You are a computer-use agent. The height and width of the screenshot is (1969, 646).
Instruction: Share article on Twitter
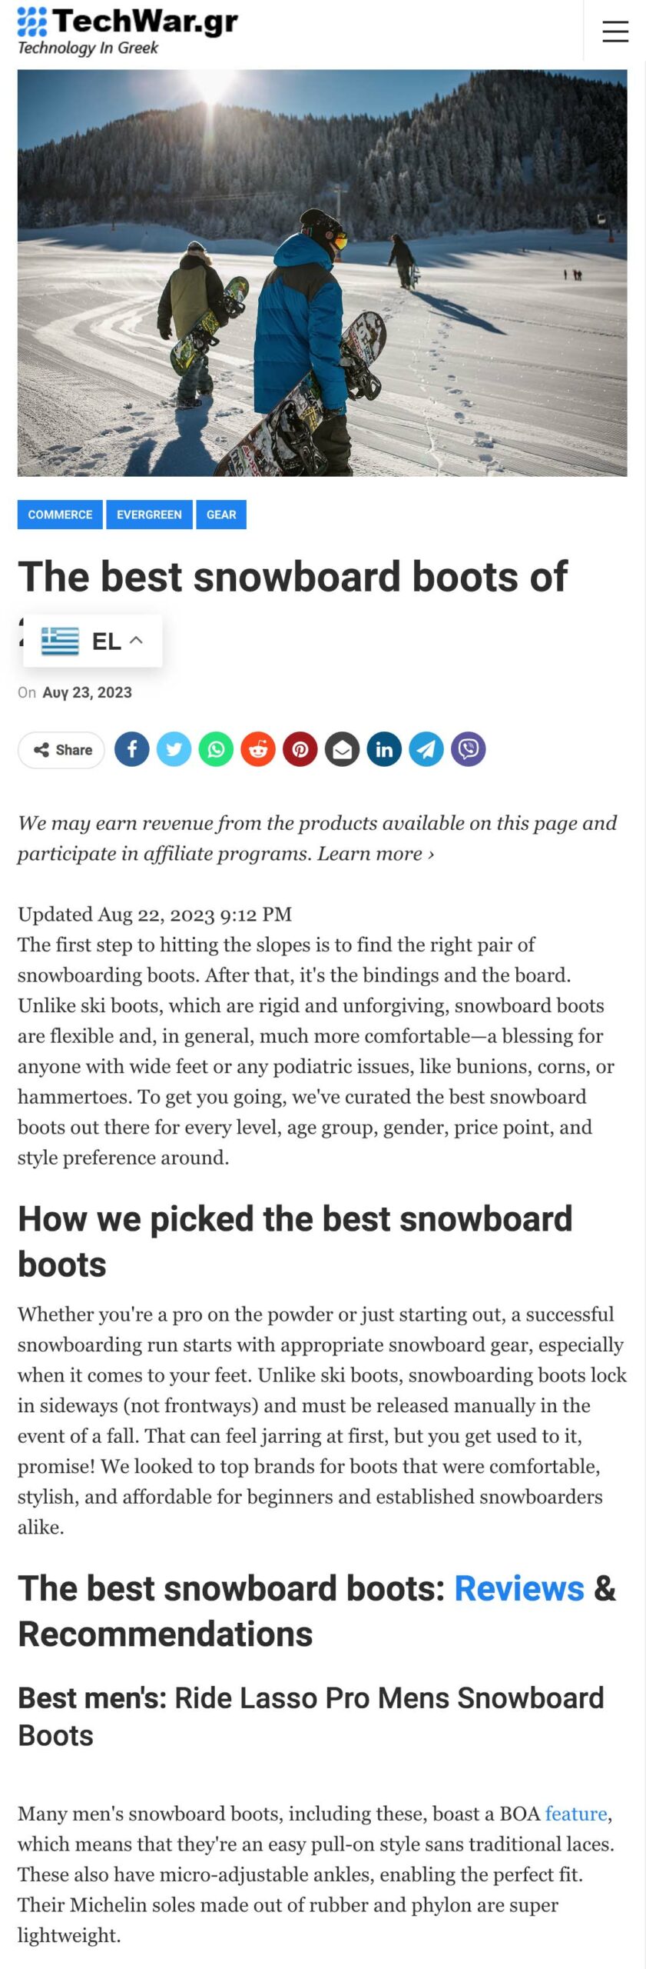174,749
